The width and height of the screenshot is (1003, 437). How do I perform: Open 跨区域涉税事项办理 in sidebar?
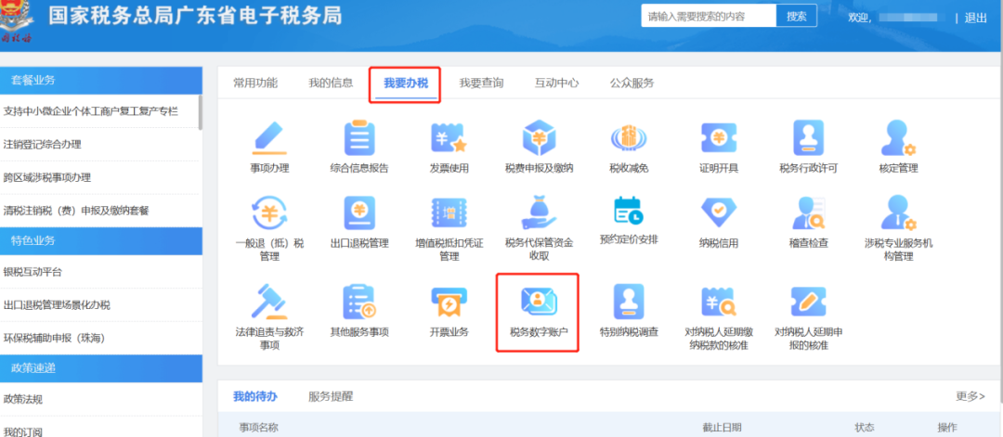click(x=46, y=177)
